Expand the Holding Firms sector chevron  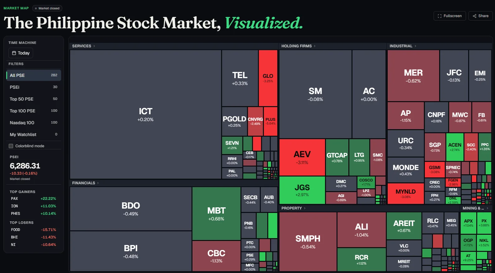(x=315, y=46)
